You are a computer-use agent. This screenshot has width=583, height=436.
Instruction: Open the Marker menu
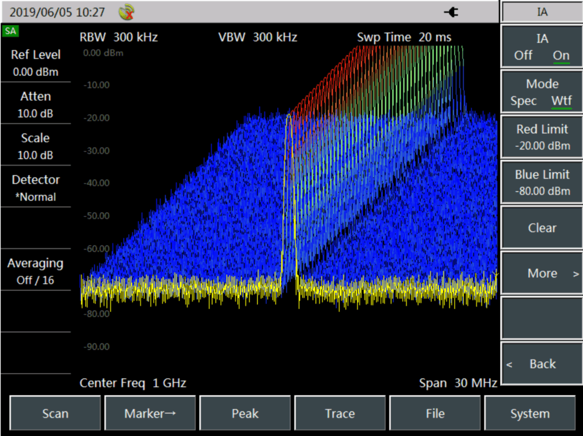tap(150, 414)
